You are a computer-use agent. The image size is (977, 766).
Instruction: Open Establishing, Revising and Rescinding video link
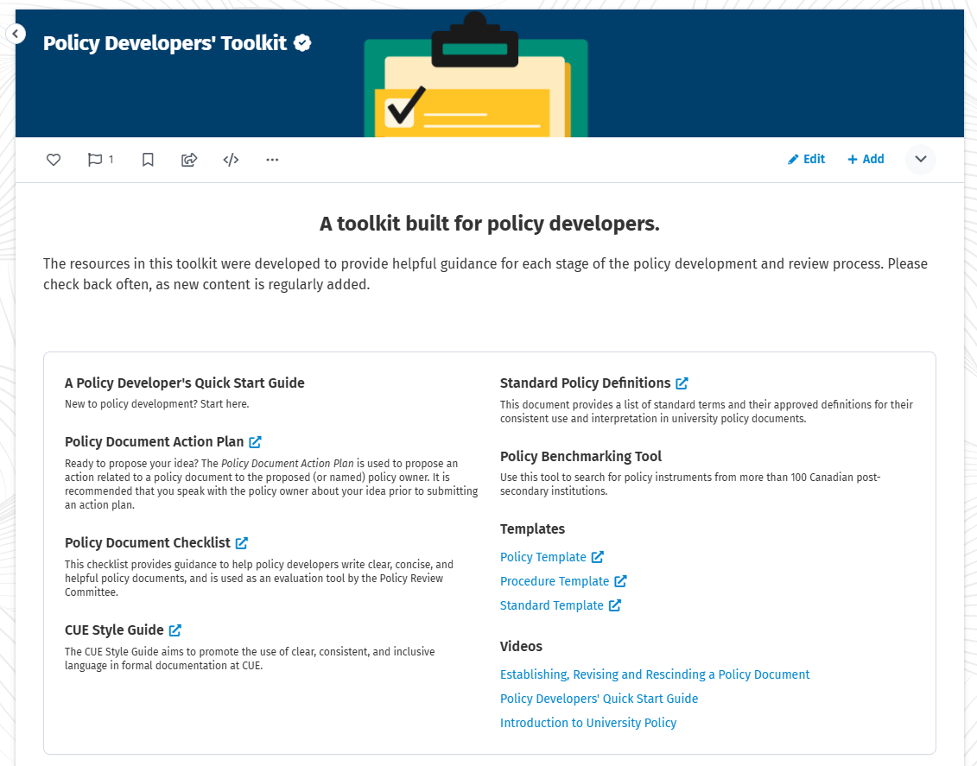tap(655, 674)
